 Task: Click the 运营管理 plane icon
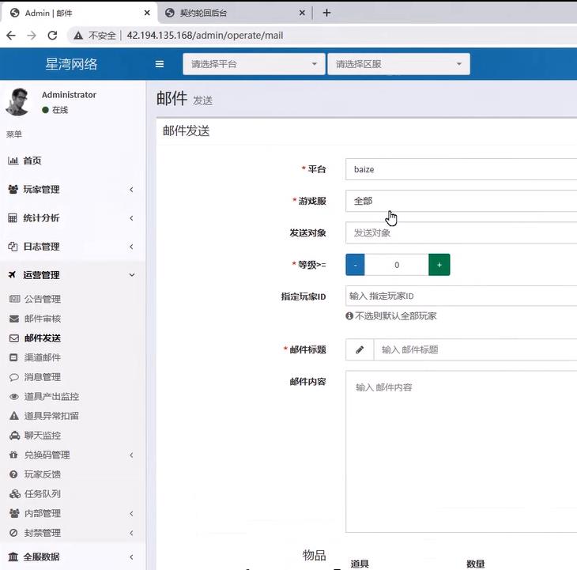pos(12,275)
